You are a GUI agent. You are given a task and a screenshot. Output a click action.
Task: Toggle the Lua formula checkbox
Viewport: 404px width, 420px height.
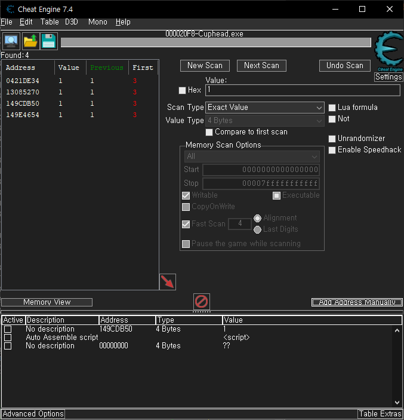pyautogui.click(x=332, y=108)
